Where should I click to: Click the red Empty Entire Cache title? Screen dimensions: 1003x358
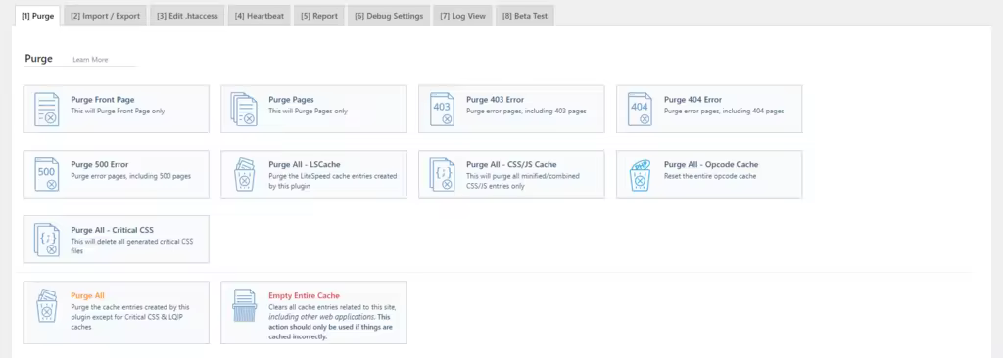click(304, 296)
